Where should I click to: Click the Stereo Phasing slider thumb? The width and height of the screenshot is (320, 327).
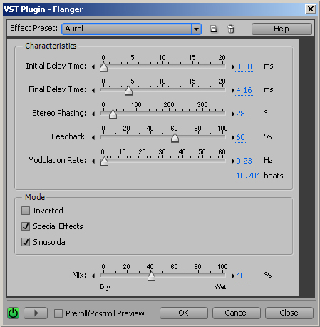pyautogui.click(x=113, y=114)
